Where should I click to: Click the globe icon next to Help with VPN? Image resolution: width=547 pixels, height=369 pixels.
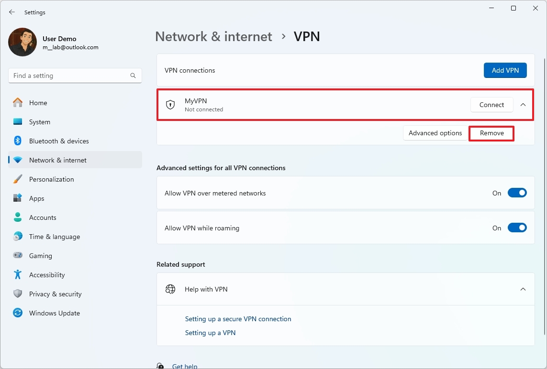coord(170,289)
